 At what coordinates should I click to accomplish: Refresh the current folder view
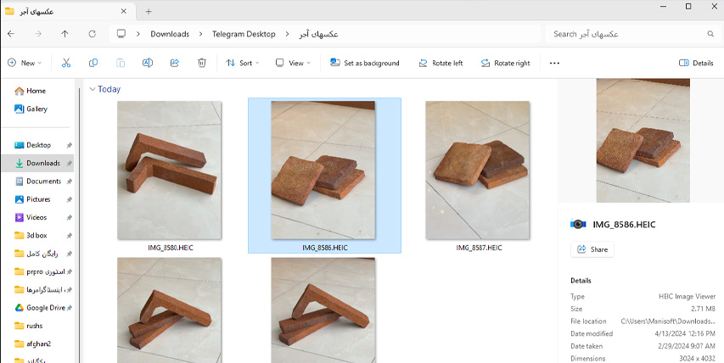coord(93,34)
